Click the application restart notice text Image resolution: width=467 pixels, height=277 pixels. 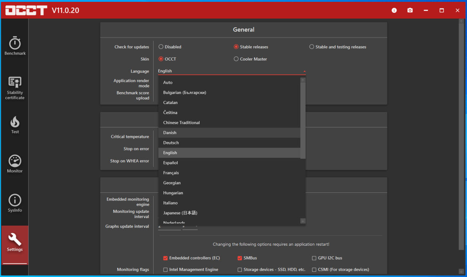271,244
